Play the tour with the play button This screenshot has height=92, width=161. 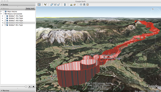pyautogui.click(x=30, y=86)
